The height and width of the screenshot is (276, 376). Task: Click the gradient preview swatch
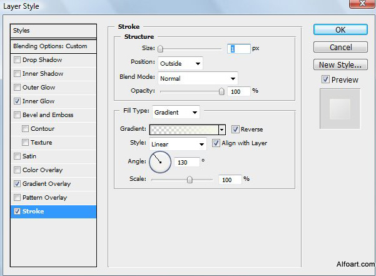pyautogui.click(x=184, y=130)
